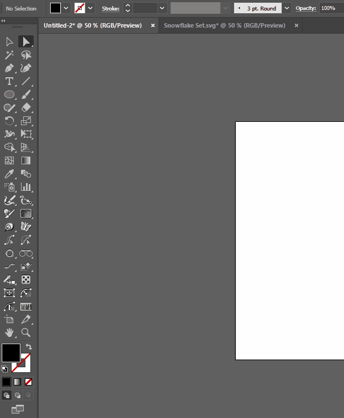Switch to Untitled-2 document tab
This screenshot has width=344, height=418.
tap(92, 25)
